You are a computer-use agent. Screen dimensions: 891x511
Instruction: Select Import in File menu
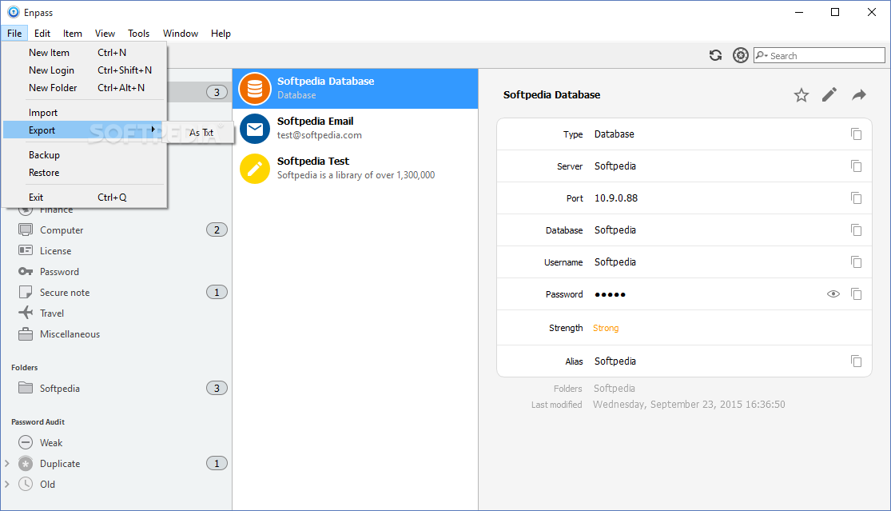[84, 113]
